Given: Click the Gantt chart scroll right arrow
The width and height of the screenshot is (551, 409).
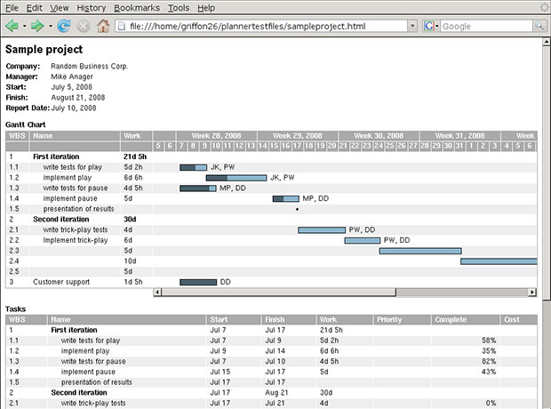Looking at the screenshot, I should 532,293.
